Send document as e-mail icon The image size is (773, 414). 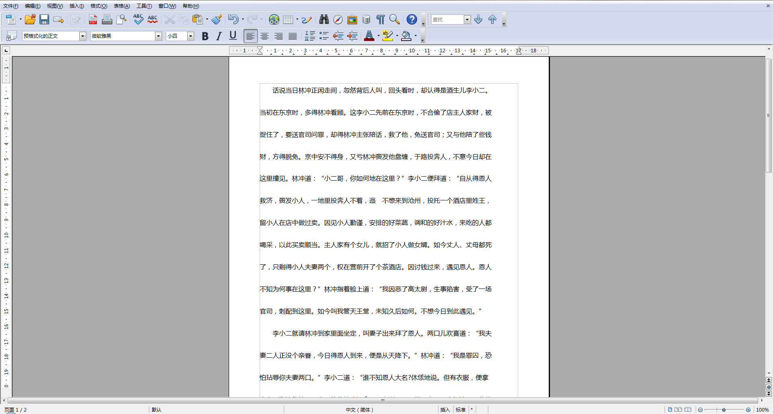point(58,19)
